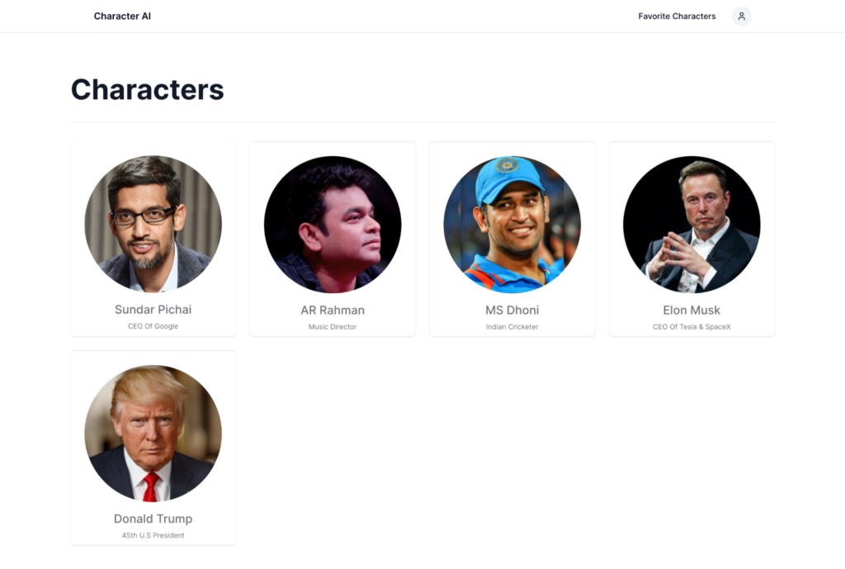Click the Donald Trump name label
Image resolution: width=845 pixels, height=569 pixels.
[x=153, y=519]
